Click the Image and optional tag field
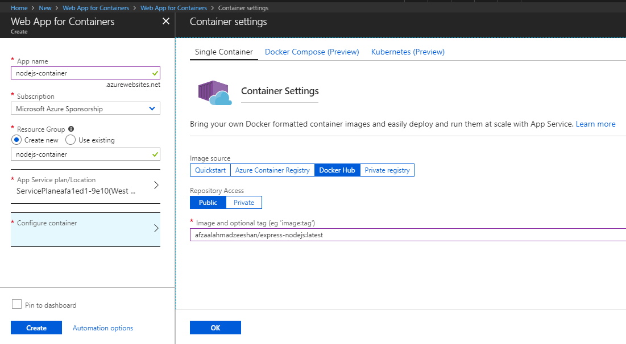This screenshot has width=626, height=344. pos(408,235)
